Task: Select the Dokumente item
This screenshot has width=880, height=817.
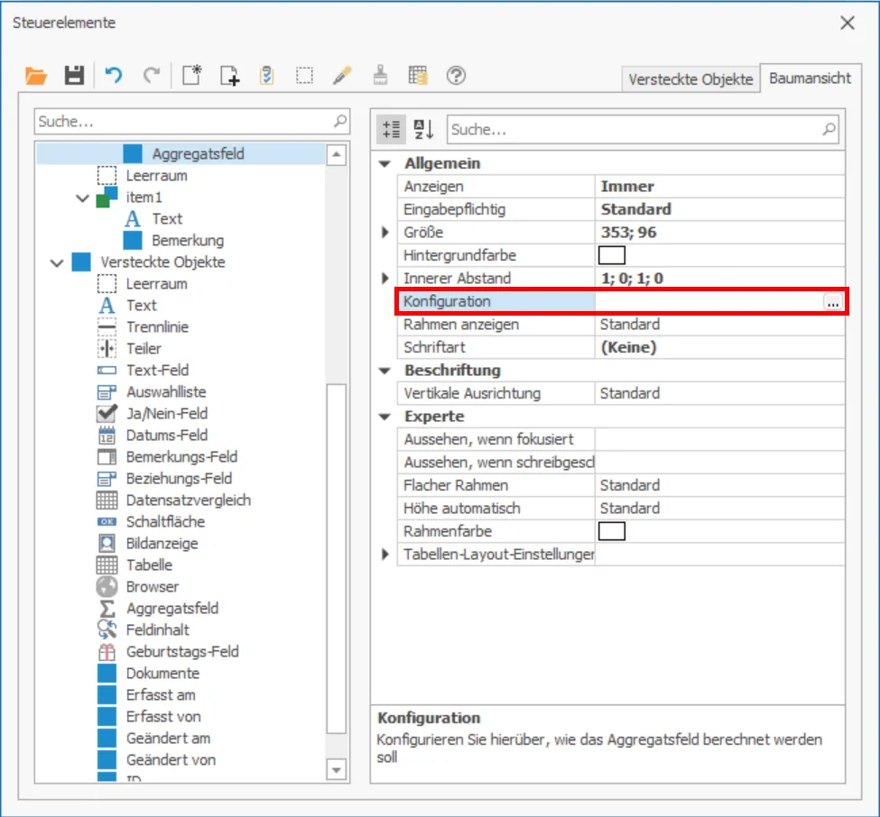Action: point(148,673)
